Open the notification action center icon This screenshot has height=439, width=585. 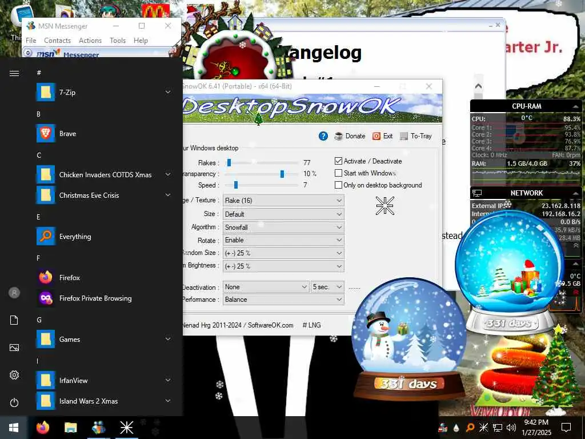[566, 428]
